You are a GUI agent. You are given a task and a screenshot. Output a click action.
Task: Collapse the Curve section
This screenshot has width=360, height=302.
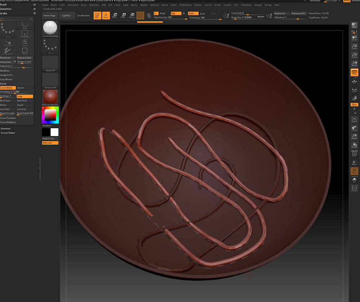(3, 84)
